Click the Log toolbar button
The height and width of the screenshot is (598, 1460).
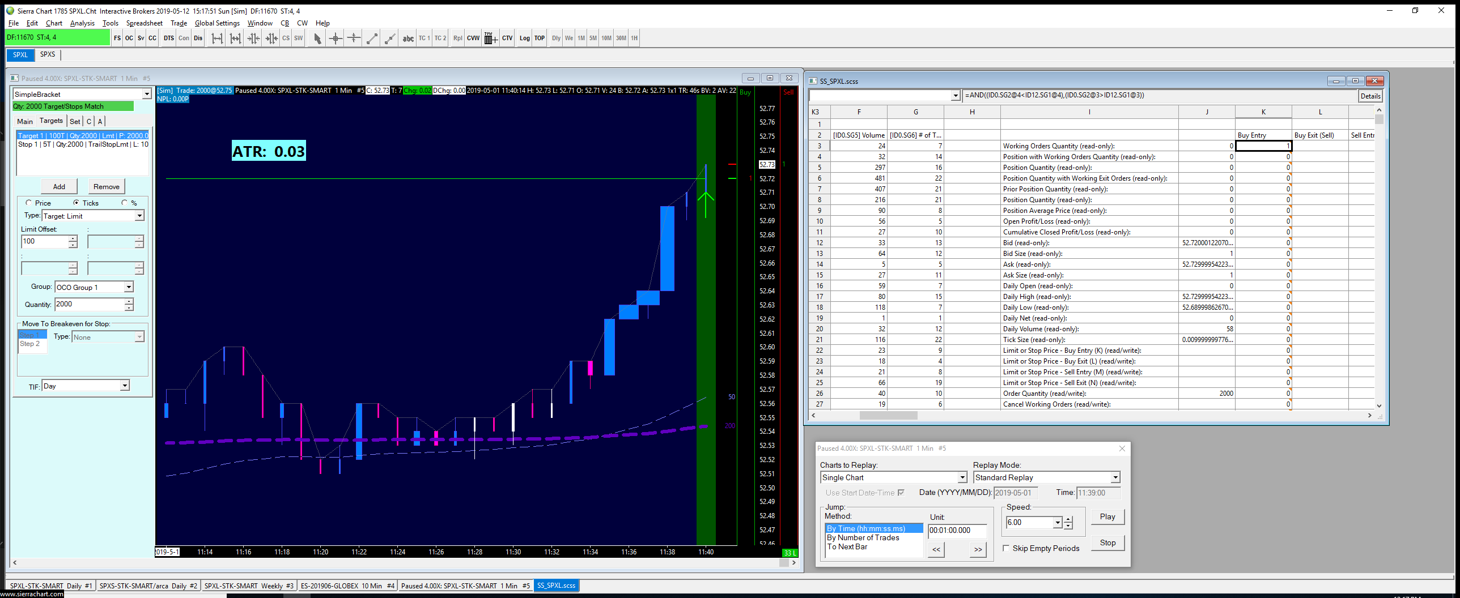[524, 39]
